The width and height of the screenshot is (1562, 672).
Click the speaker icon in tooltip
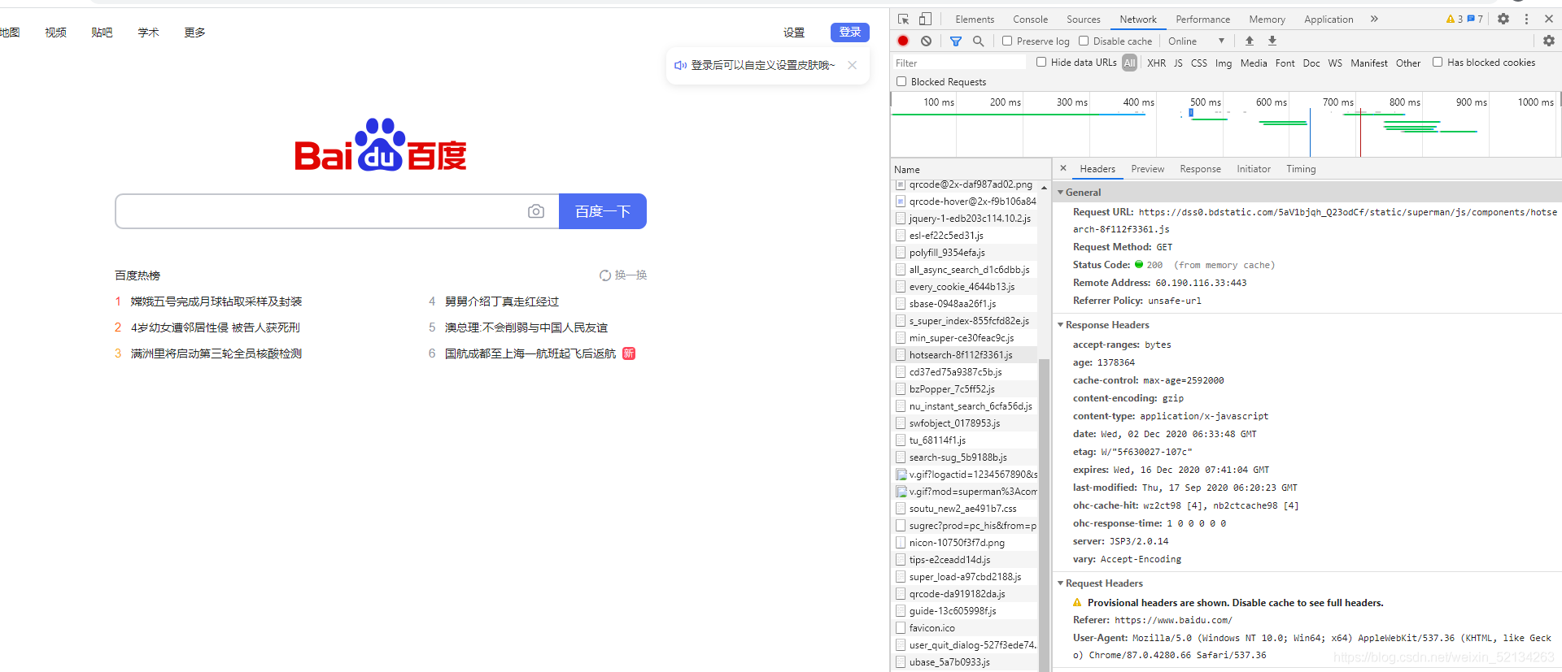(680, 65)
